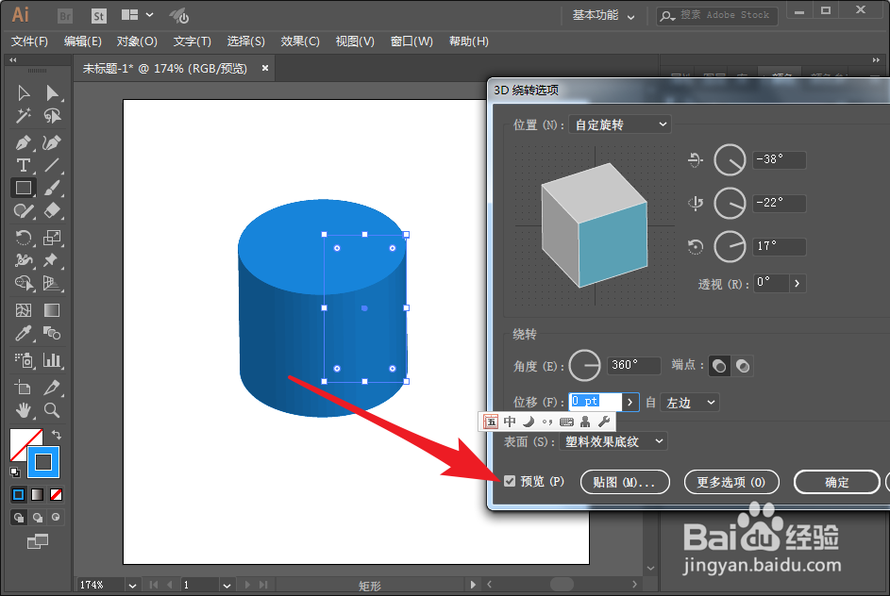The image size is (890, 596).
Task: Pick the Width warp tool
Action: 24,259
